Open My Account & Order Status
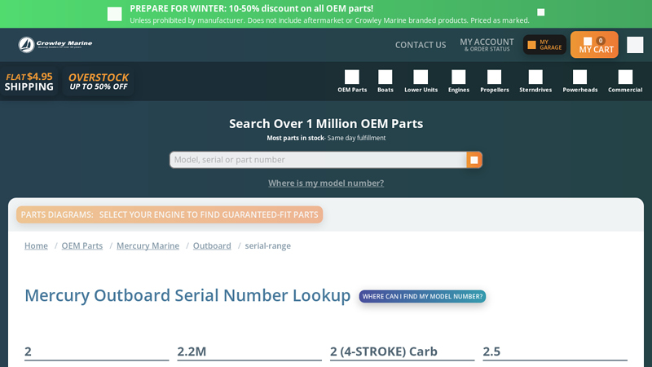The width and height of the screenshot is (652, 367). (x=487, y=45)
